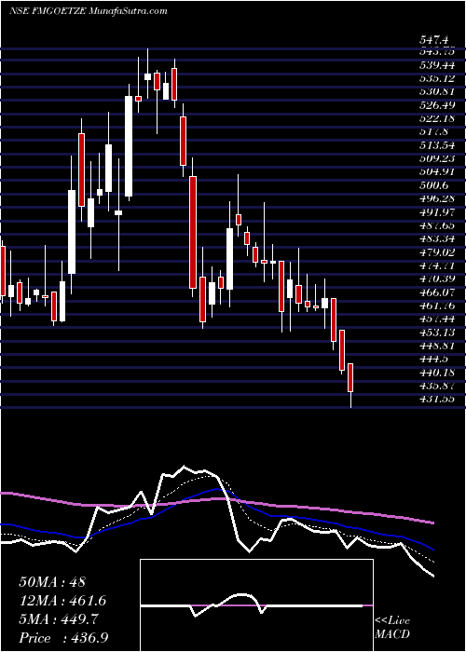Image resolution: width=466 pixels, height=652 pixels.
Task: Click the 50MA : 48 reading
Action: click(x=52, y=581)
